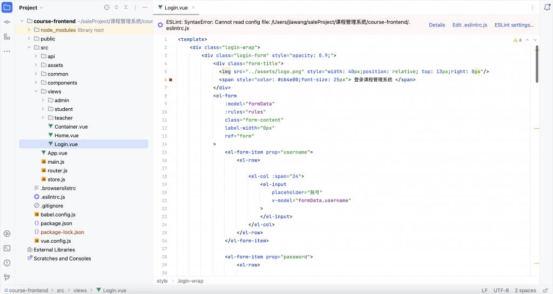Expand the node_modules folder
Image resolution: width=553 pixels, height=294 pixels.
(29, 30)
